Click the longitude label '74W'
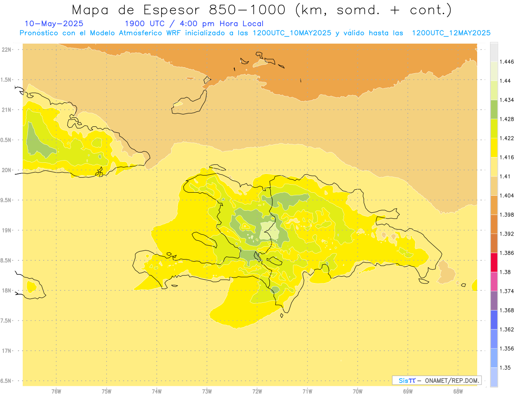Image resolution: width=514 pixels, height=397 pixels. click(x=157, y=391)
